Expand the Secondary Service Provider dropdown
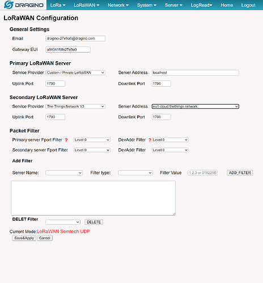 75,106
